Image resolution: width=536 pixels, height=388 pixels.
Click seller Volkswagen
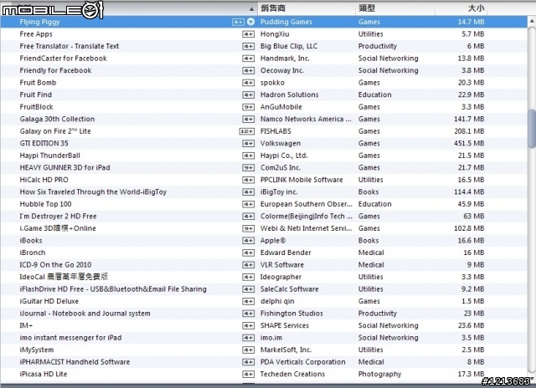pyautogui.click(x=281, y=144)
